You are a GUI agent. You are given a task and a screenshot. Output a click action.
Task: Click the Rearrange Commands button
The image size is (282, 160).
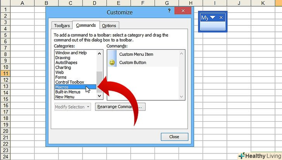120,107
